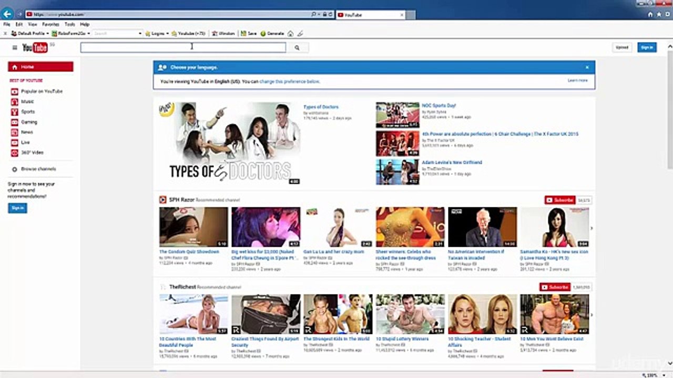
Task: Open the 'NDC Sports Day!' video title
Action: tap(439, 106)
